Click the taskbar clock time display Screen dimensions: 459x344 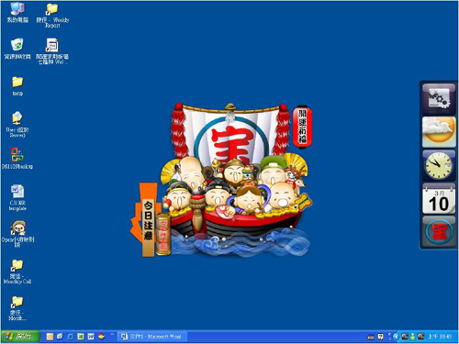click(x=440, y=337)
